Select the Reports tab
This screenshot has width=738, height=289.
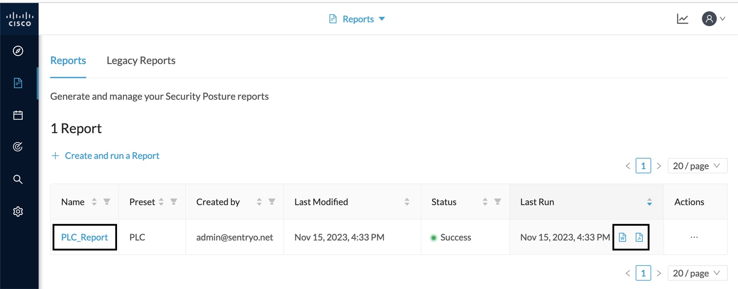pyautogui.click(x=68, y=60)
